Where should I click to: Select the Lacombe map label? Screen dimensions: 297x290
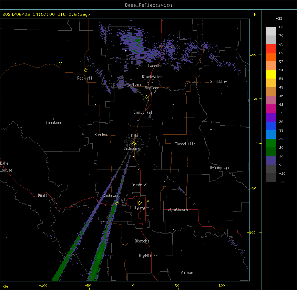click(155, 66)
